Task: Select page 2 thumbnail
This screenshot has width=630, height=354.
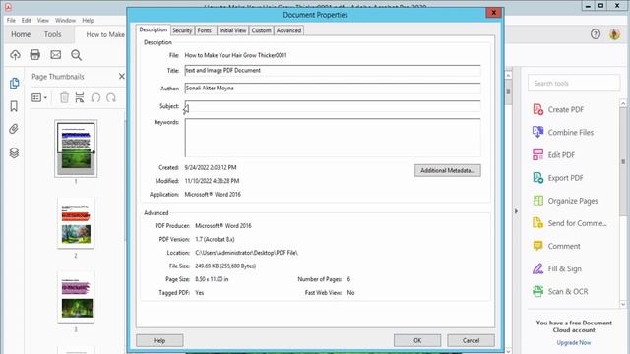Action: click(x=76, y=223)
